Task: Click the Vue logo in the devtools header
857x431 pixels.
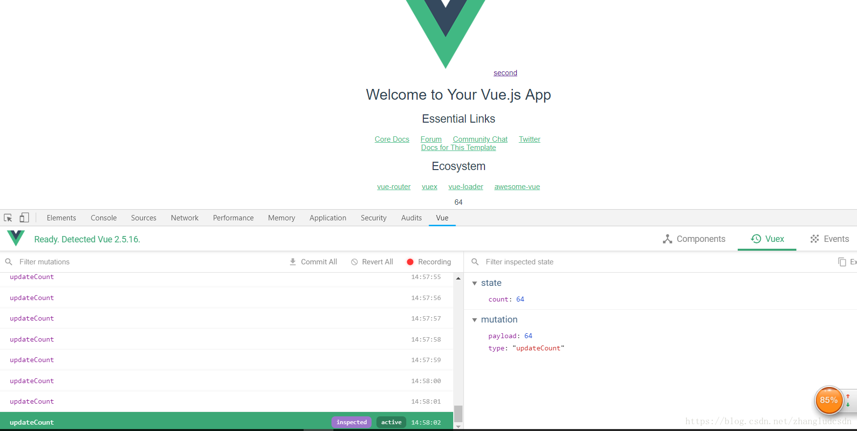Action: coord(16,238)
